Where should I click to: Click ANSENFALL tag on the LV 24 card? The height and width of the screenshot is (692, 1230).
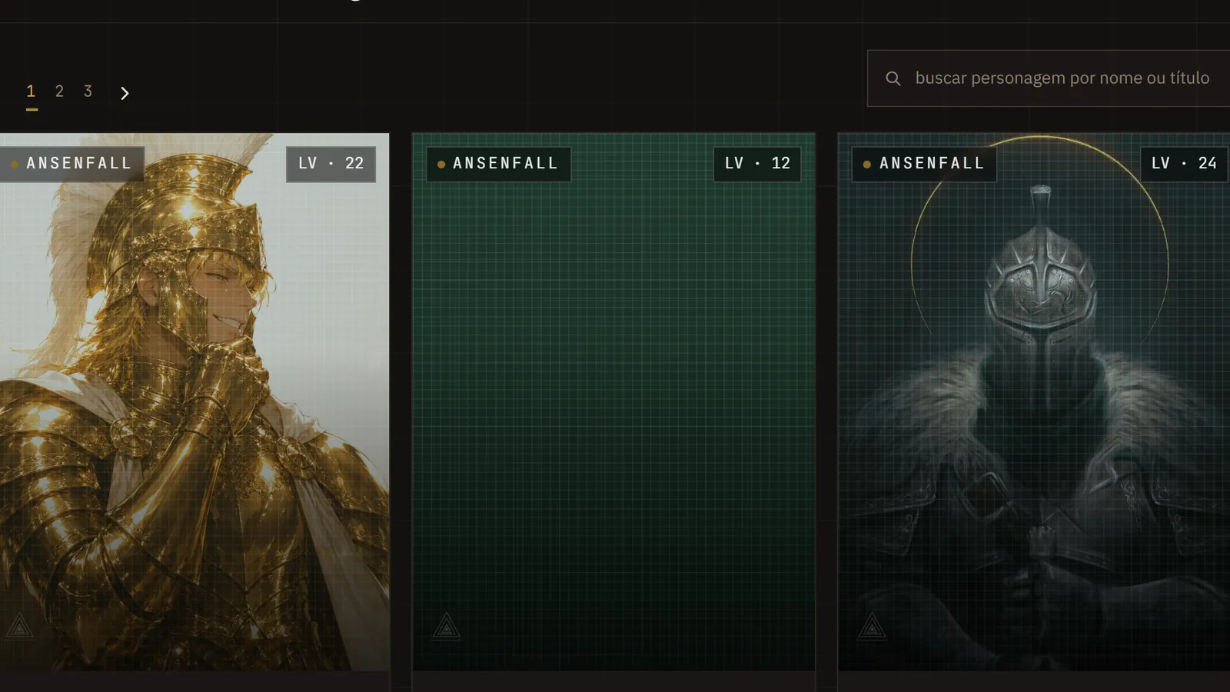925,164
